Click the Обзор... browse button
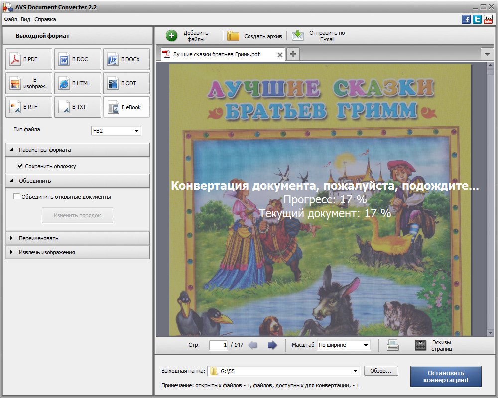The height and width of the screenshot is (398, 498). (381, 371)
